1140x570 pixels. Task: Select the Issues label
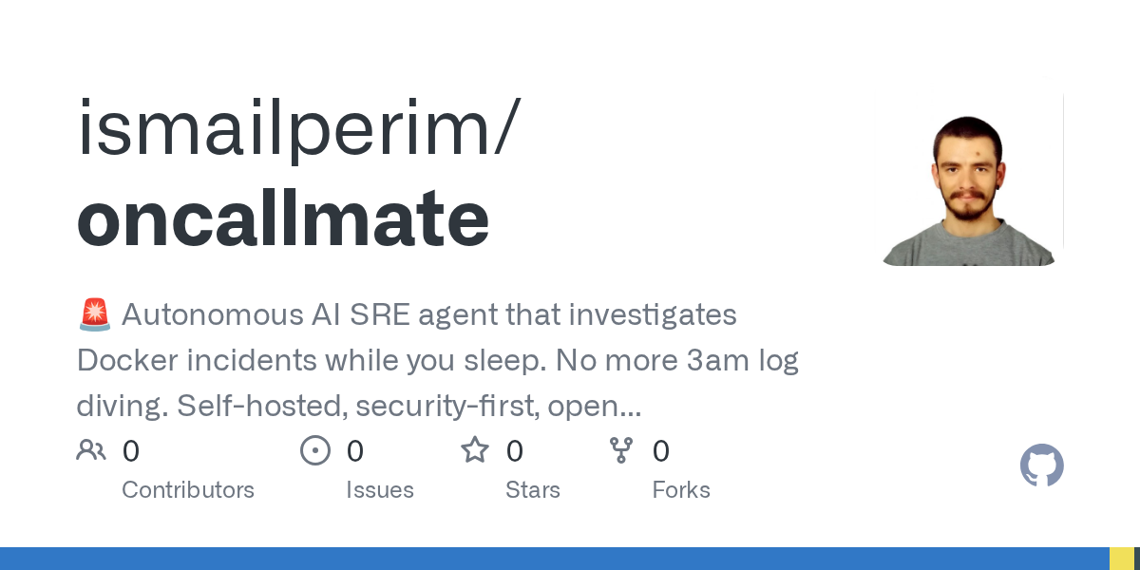point(380,490)
